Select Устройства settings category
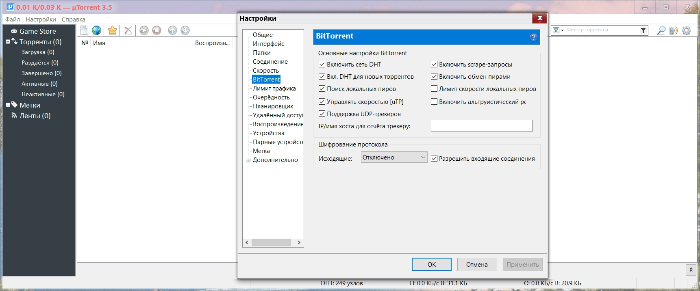Viewport: 700px width, 291px height. click(x=268, y=133)
